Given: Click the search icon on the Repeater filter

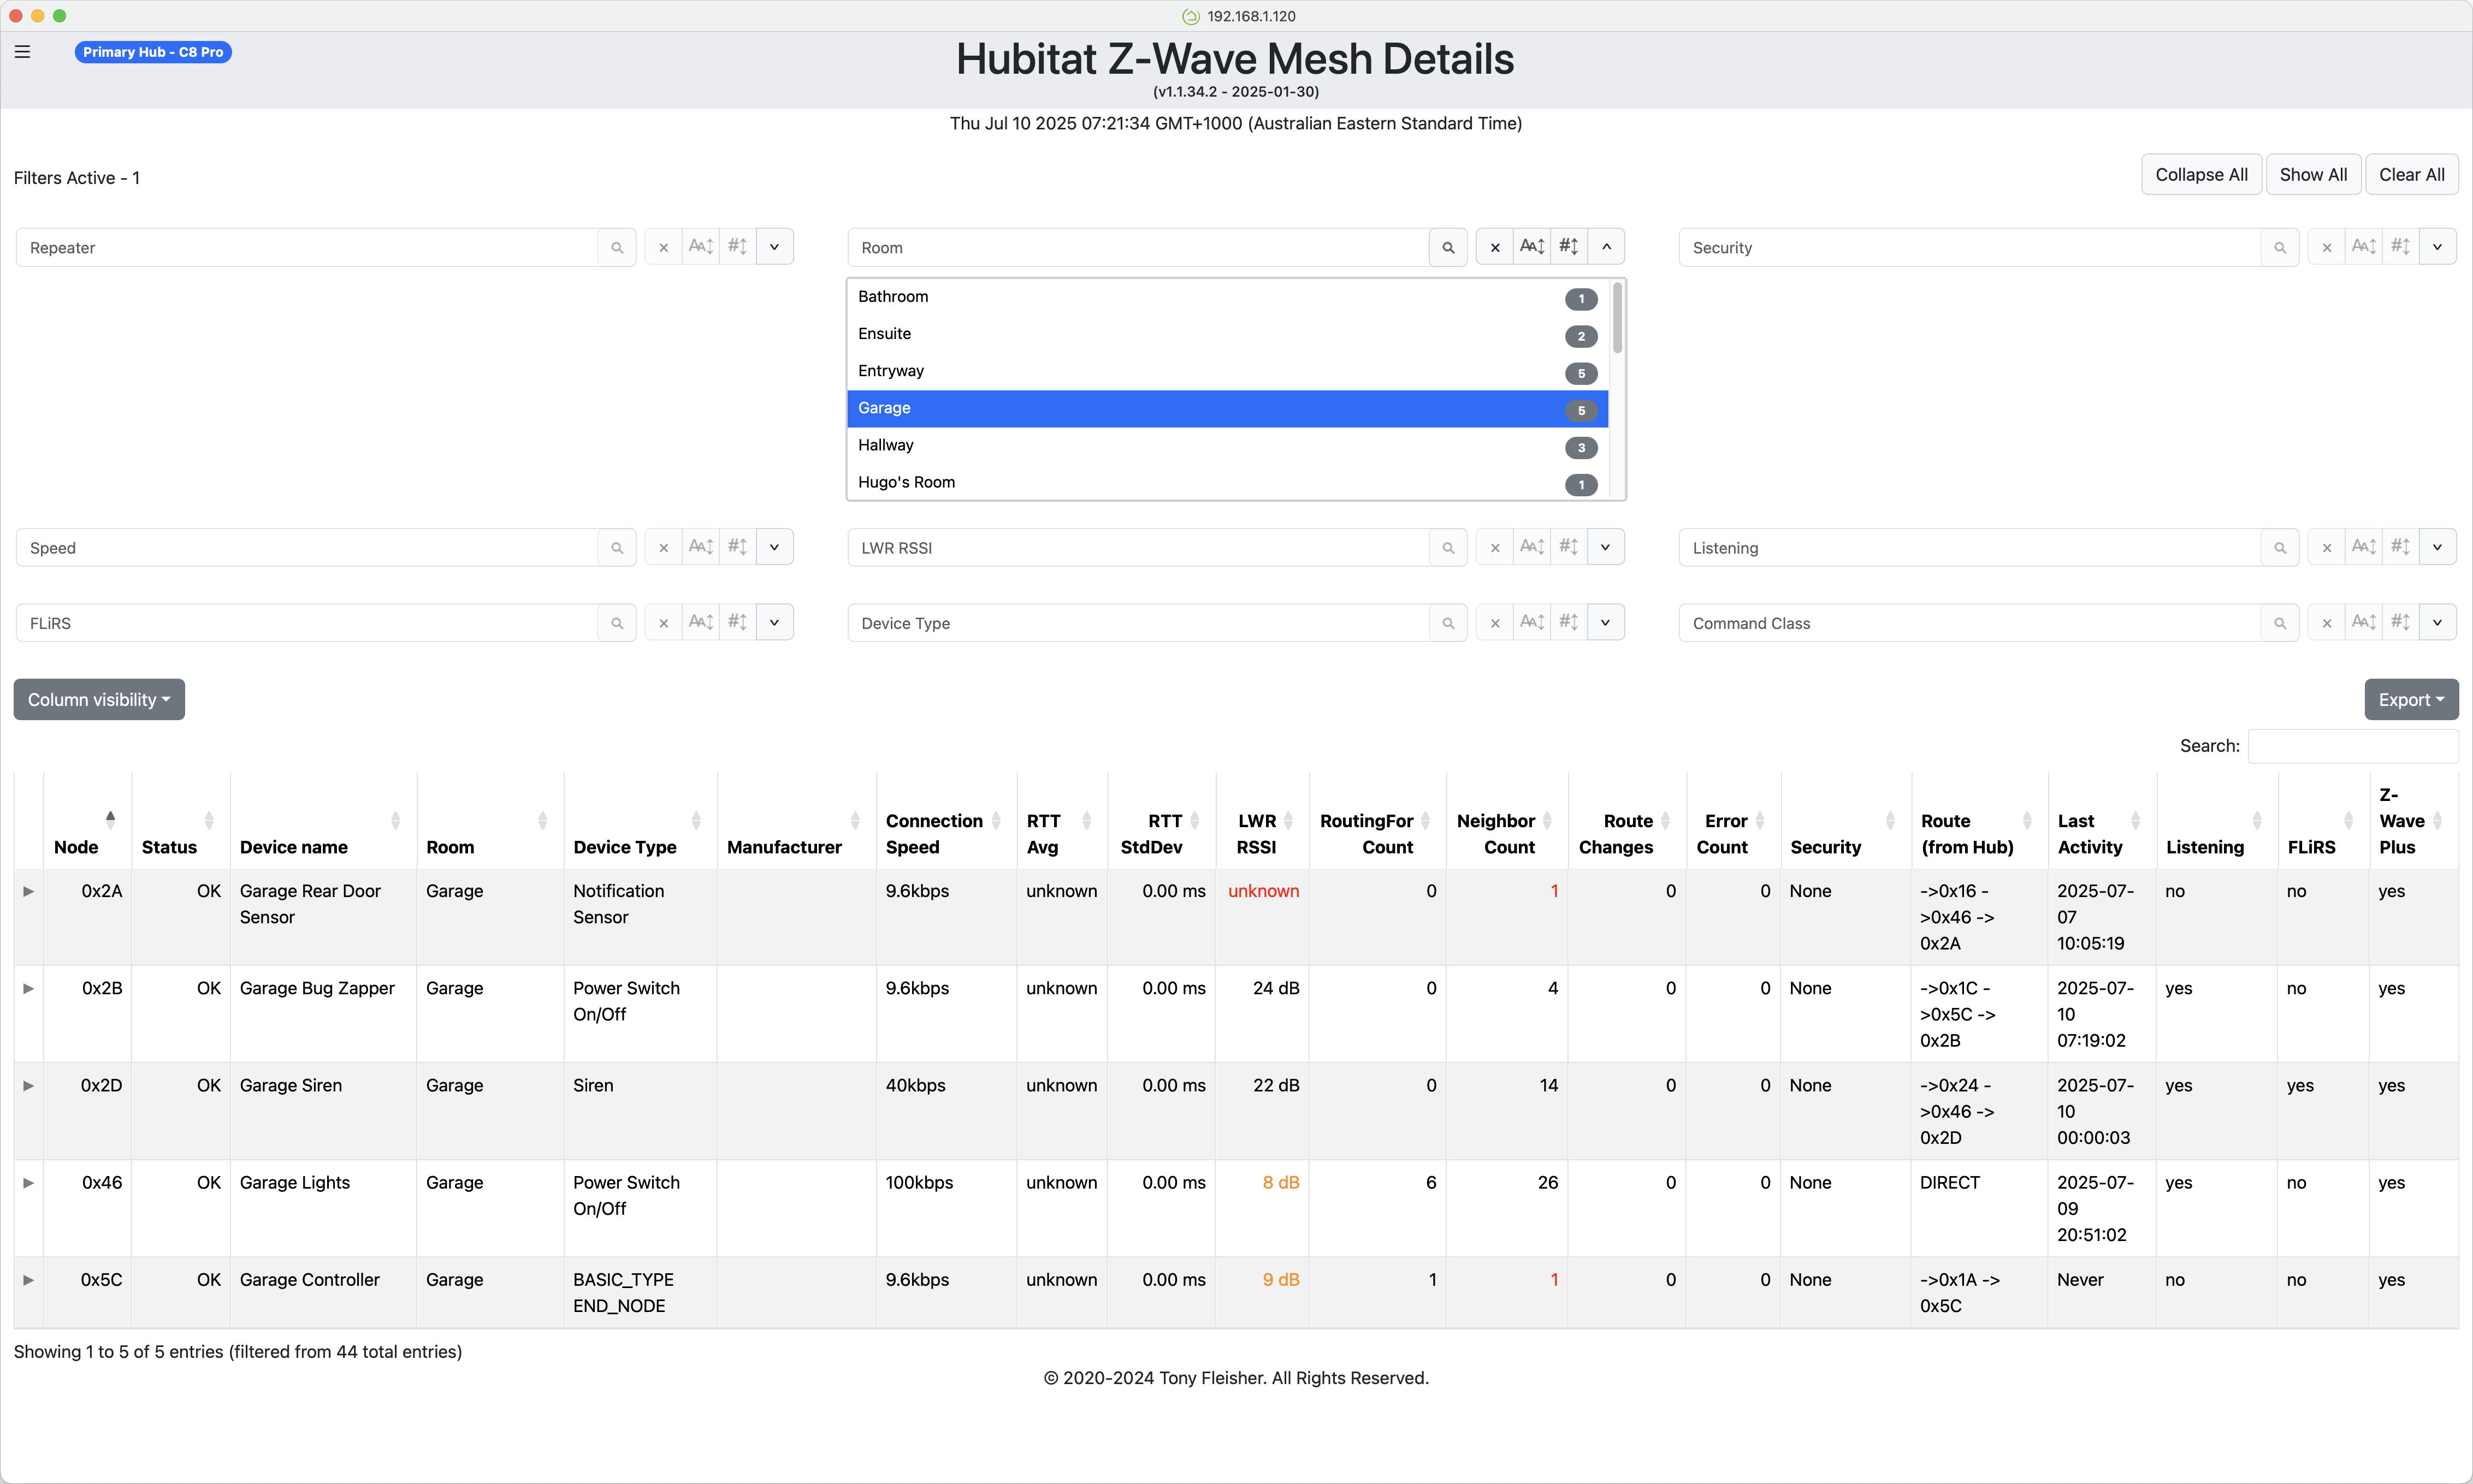Looking at the screenshot, I should click(617, 247).
